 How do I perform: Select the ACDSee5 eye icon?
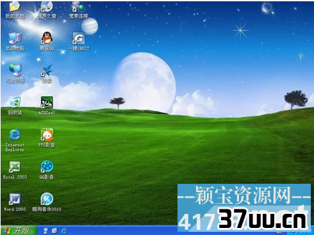47,102
